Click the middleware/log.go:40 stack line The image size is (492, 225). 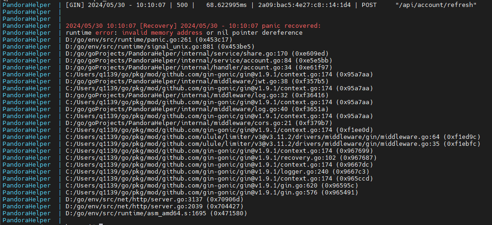pyautogui.click(x=197, y=109)
